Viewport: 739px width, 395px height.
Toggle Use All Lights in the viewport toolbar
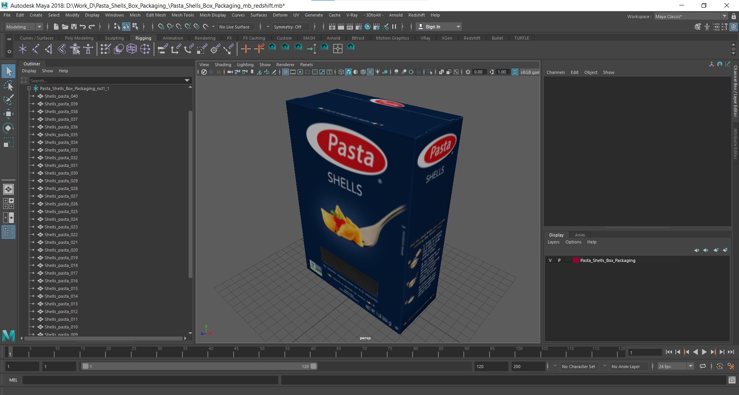tap(378, 72)
